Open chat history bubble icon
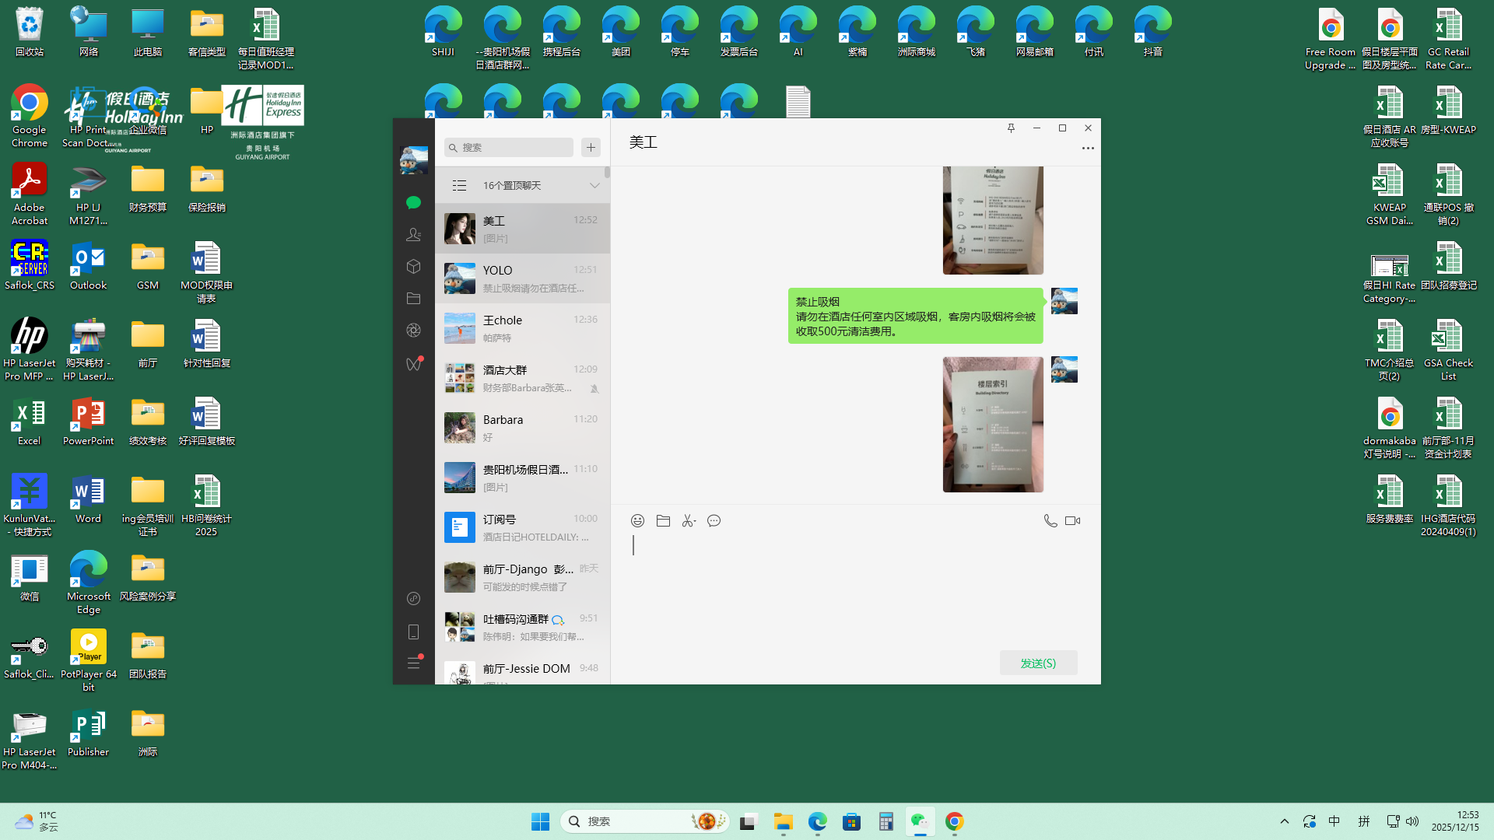The width and height of the screenshot is (1494, 840). click(714, 521)
